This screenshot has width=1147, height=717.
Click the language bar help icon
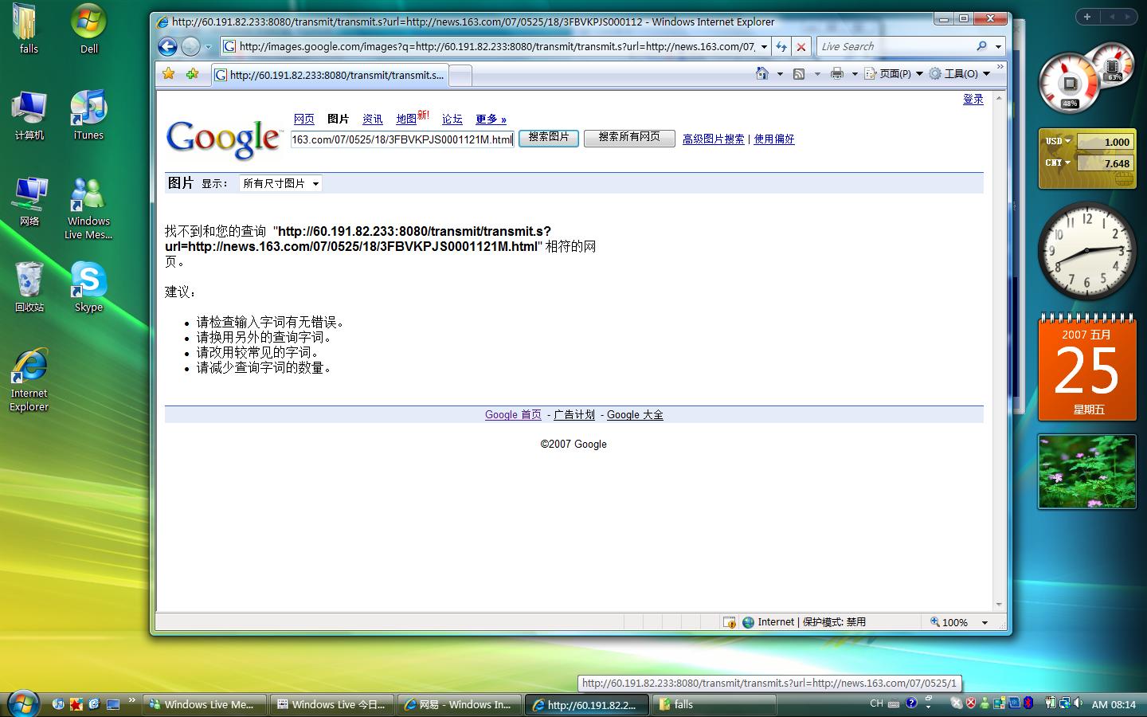911,703
